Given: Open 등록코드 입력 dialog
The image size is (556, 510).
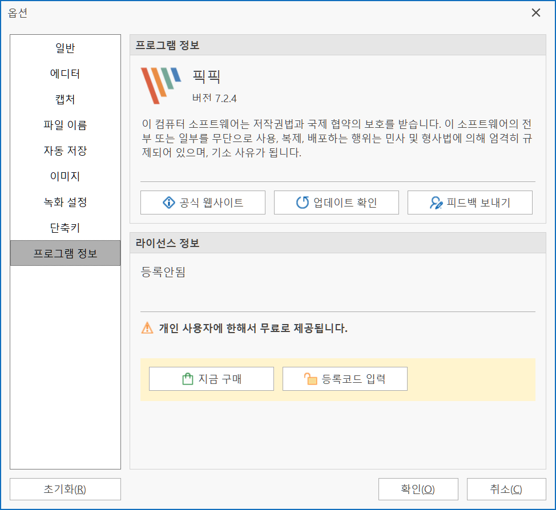Looking at the screenshot, I should 345,379.
